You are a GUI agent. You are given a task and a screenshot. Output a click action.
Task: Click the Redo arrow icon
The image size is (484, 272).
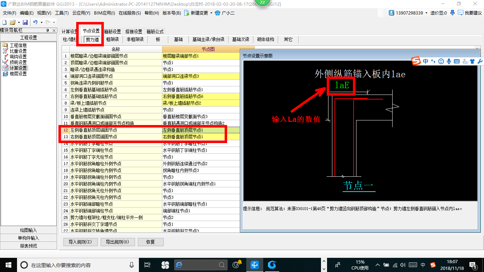tap(48, 22)
